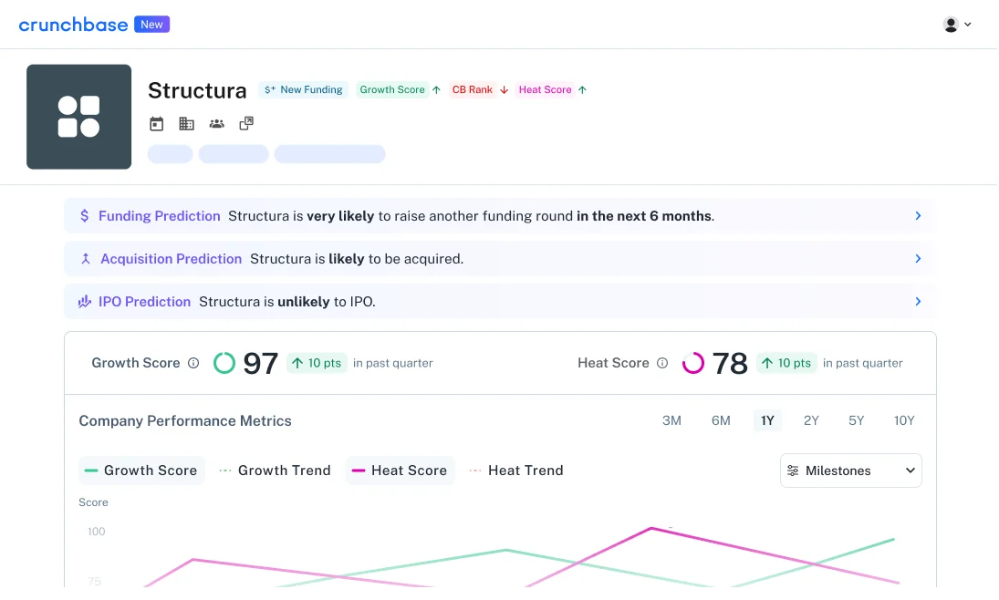Click the Heat Score info icon
This screenshot has height=600, width=999.
coord(662,363)
